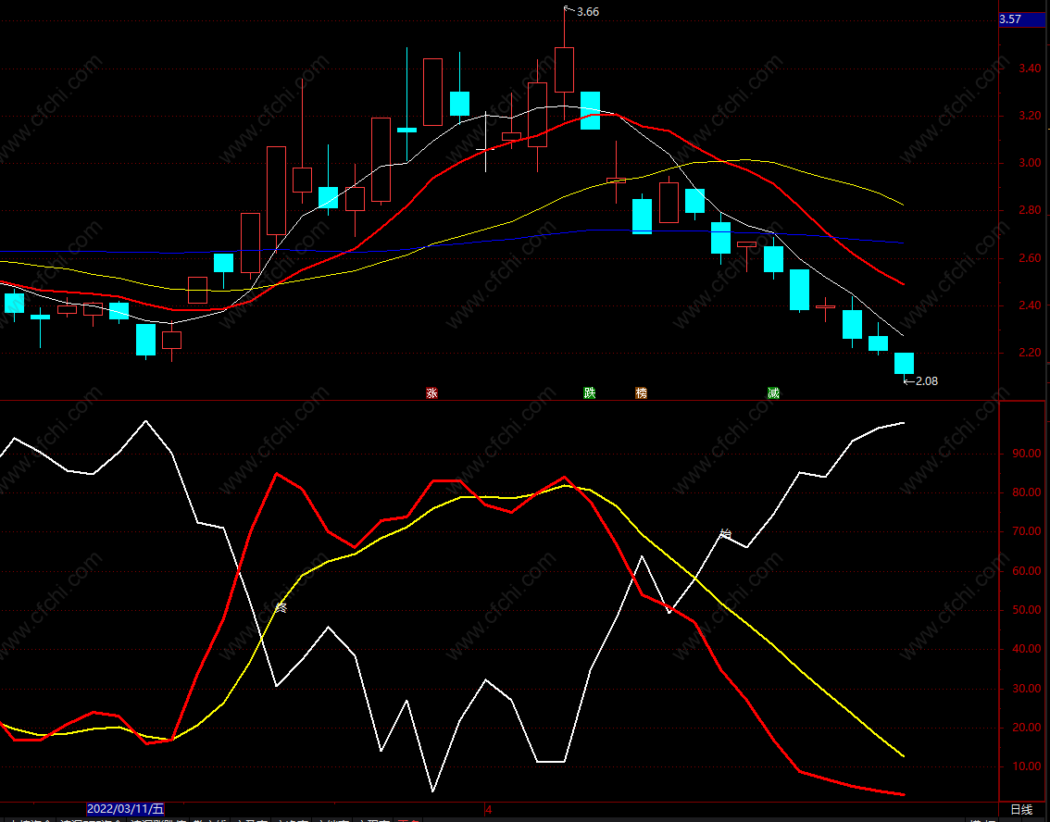The image size is (1050, 822).
Task: Open the 日线 period selector
Action: click(1021, 809)
